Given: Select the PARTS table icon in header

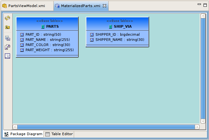Looking at the screenshot, I should (x=43, y=27).
